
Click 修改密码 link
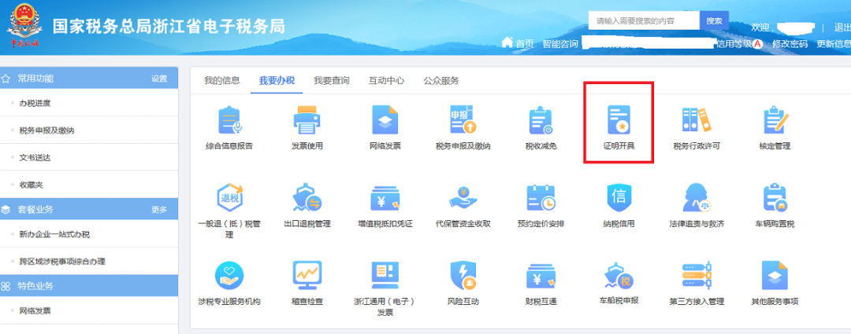click(790, 44)
